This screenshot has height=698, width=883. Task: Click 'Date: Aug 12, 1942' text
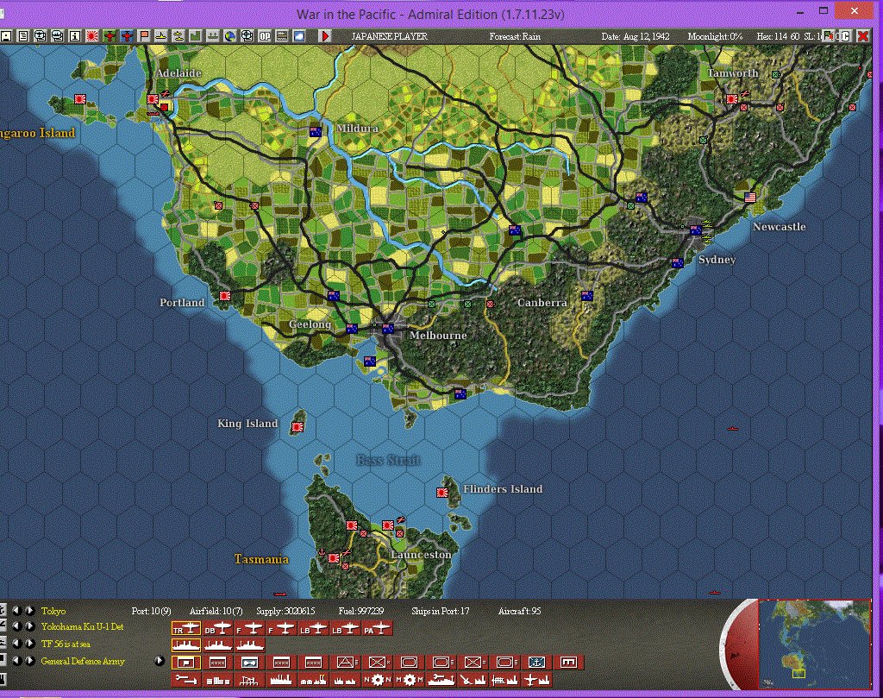tap(636, 36)
